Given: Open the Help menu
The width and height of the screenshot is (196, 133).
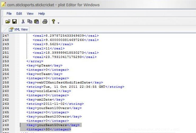Looking at the screenshot, I should click(x=41, y=13).
